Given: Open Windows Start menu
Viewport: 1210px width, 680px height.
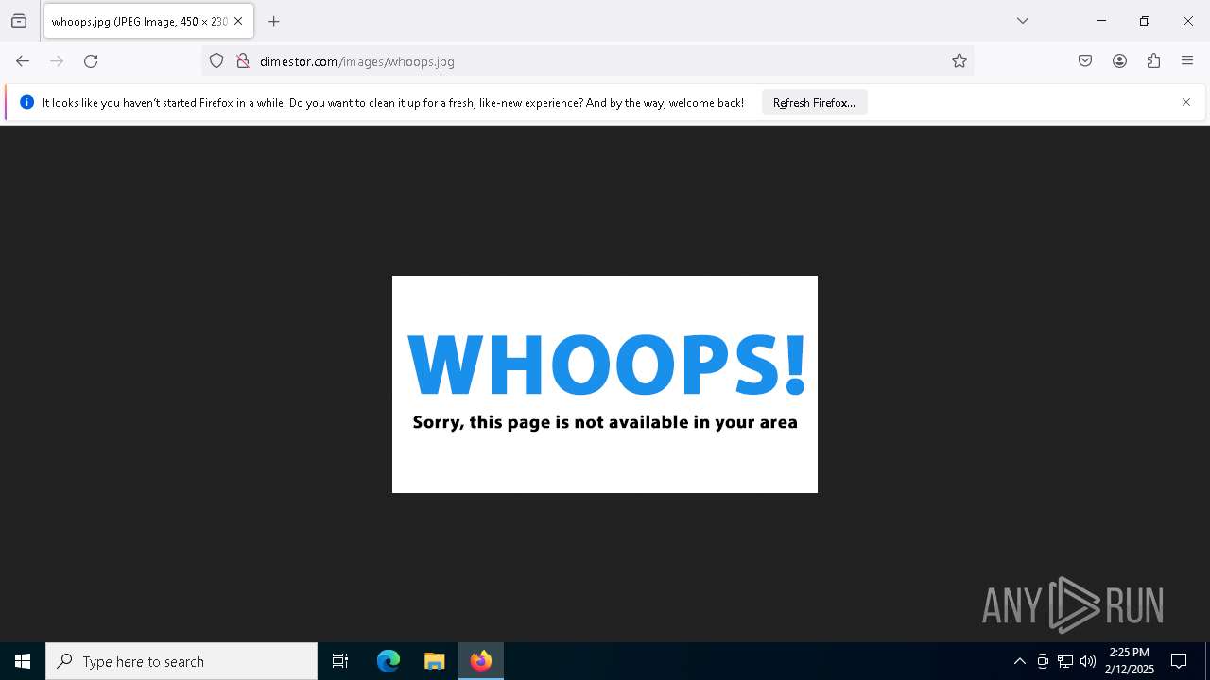Looking at the screenshot, I should coord(23,661).
